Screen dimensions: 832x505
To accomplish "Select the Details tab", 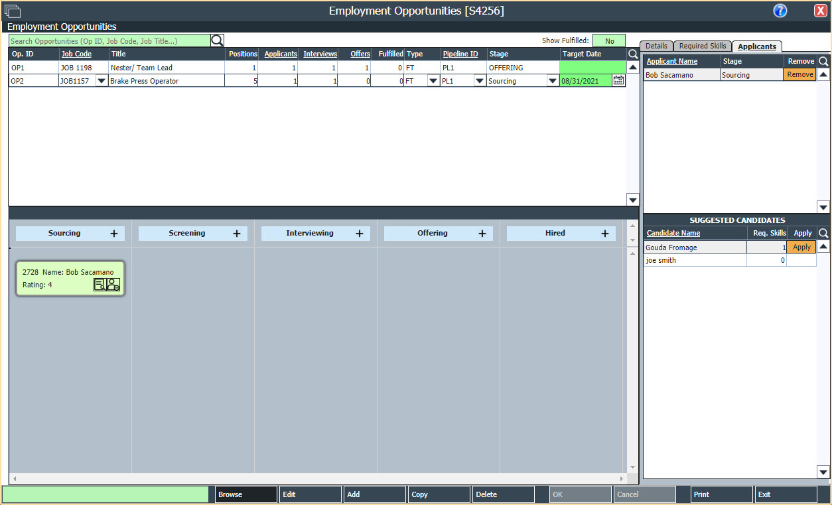I will pyautogui.click(x=656, y=46).
